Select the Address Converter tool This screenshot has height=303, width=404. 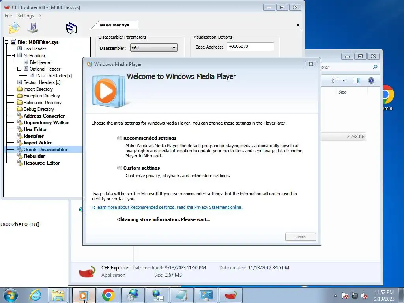[x=44, y=116]
